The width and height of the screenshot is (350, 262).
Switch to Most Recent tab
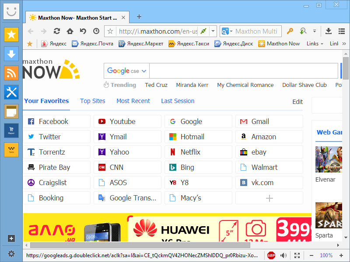click(x=133, y=101)
